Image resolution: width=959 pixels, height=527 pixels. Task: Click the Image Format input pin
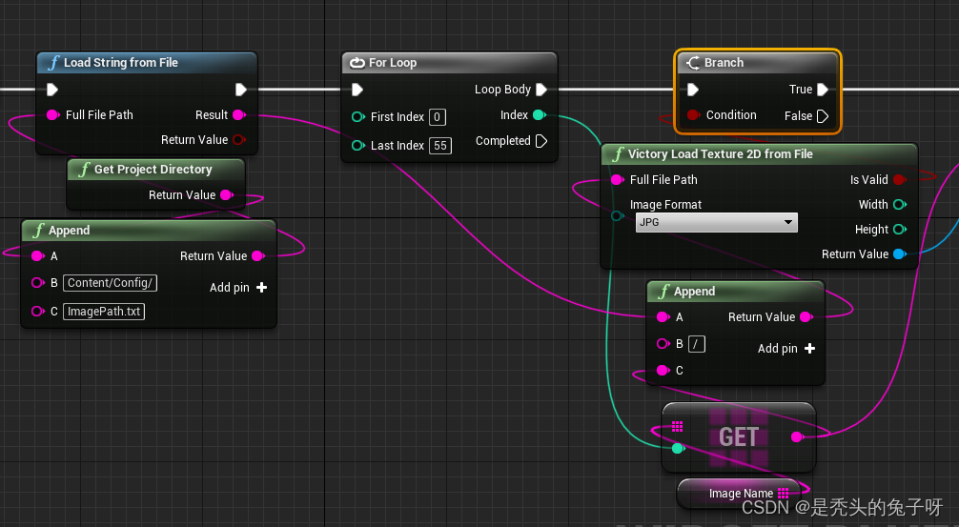click(x=618, y=215)
